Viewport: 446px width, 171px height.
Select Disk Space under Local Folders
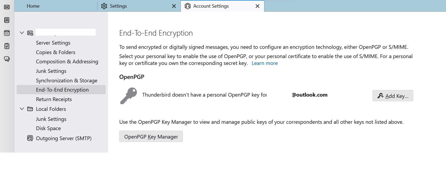click(x=48, y=128)
